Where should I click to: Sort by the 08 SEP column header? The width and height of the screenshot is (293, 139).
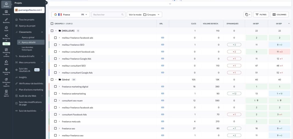tap(256, 24)
